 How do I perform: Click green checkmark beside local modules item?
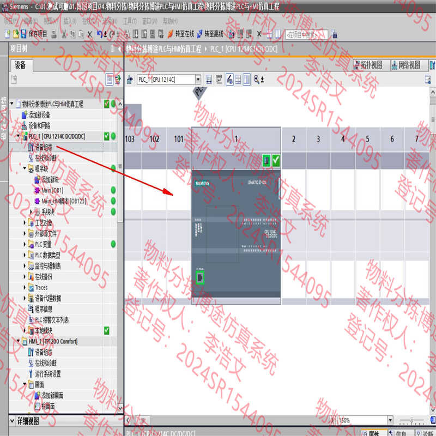[x=107, y=330]
